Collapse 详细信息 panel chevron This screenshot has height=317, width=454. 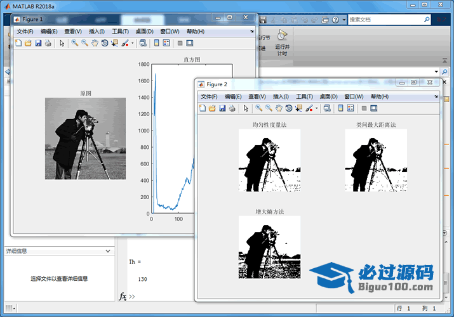(x=108, y=251)
